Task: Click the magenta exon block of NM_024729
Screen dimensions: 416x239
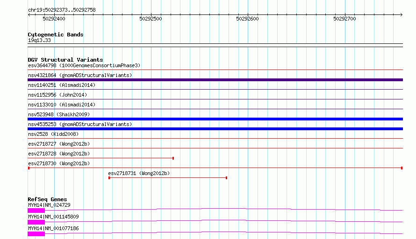Action: [36, 211]
